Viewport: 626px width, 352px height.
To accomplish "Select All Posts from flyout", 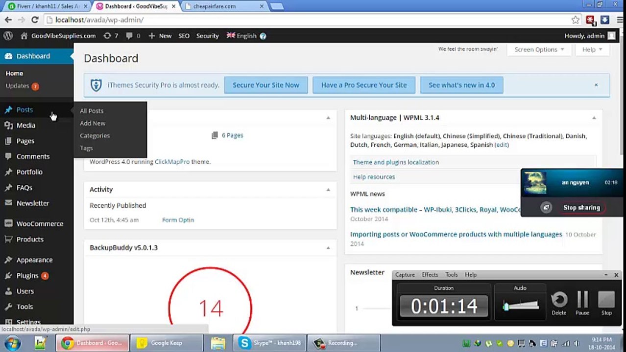I will click(92, 111).
